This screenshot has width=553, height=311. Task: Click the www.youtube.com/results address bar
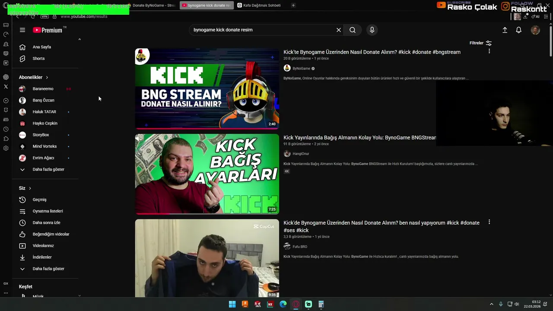pos(84,16)
